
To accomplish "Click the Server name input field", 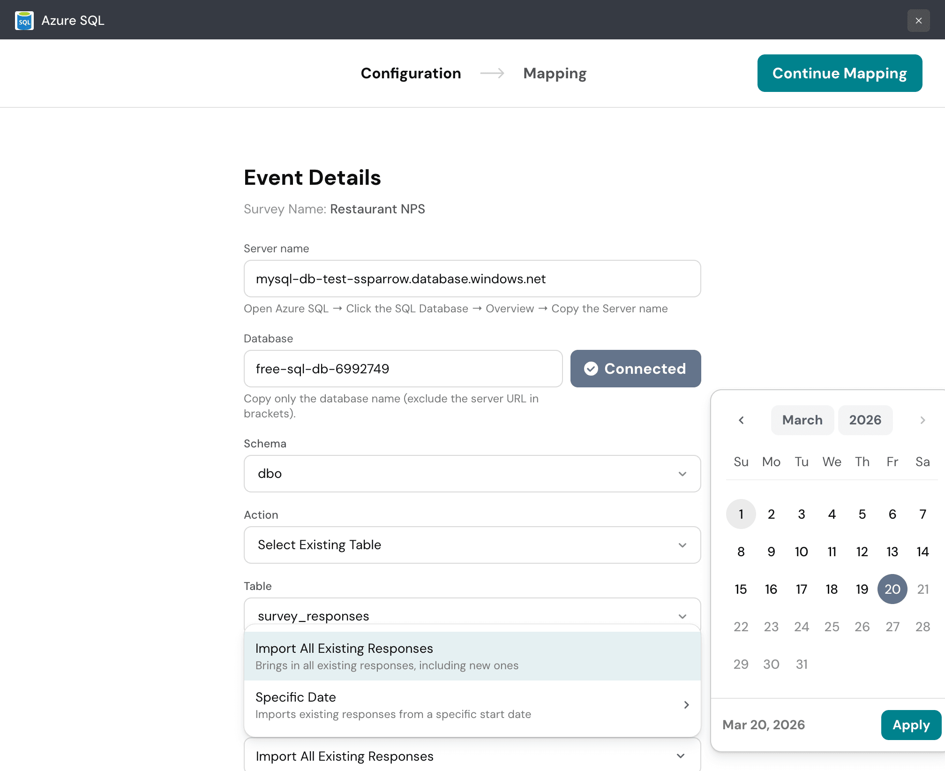I will pyautogui.click(x=472, y=279).
